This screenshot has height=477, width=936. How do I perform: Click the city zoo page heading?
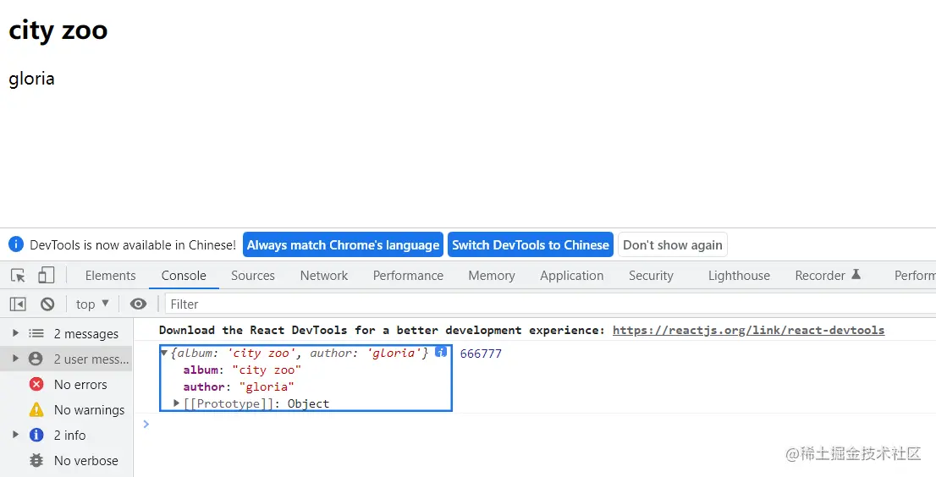58,30
